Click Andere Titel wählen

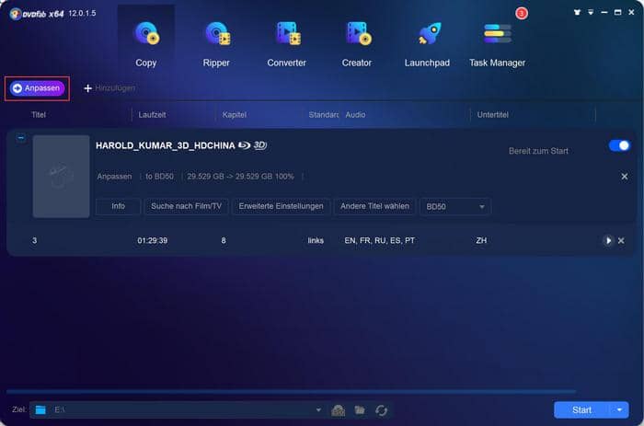374,206
